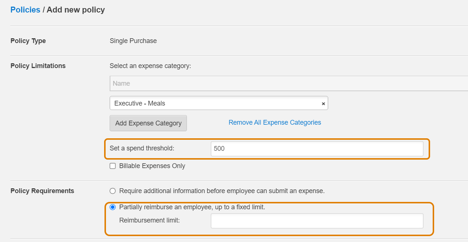Select the Executive - Meals category entry
The width and height of the screenshot is (468, 242).
pyautogui.click(x=219, y=103)
